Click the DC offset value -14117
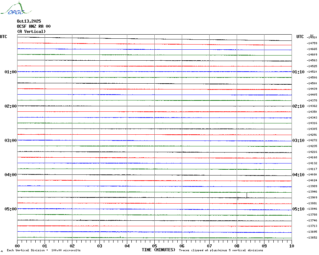 coord(312,169)
